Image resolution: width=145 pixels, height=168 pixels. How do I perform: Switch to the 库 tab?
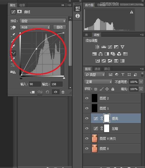(86, 35)
